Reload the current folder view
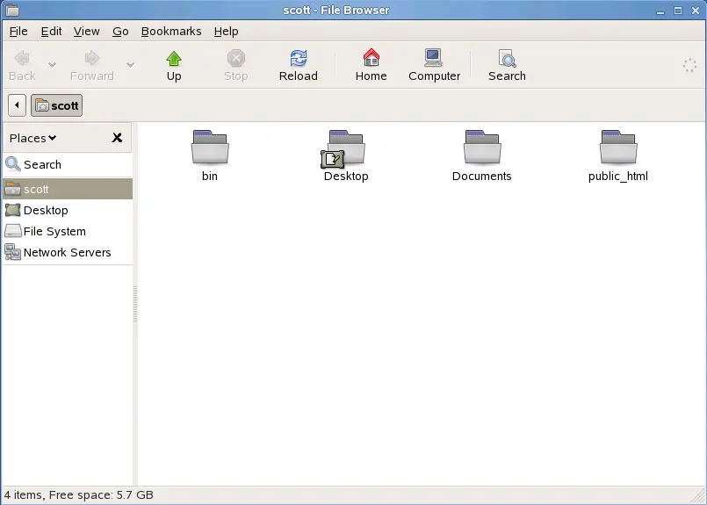This screenshot has height=505, width=707. pos(298,65)
